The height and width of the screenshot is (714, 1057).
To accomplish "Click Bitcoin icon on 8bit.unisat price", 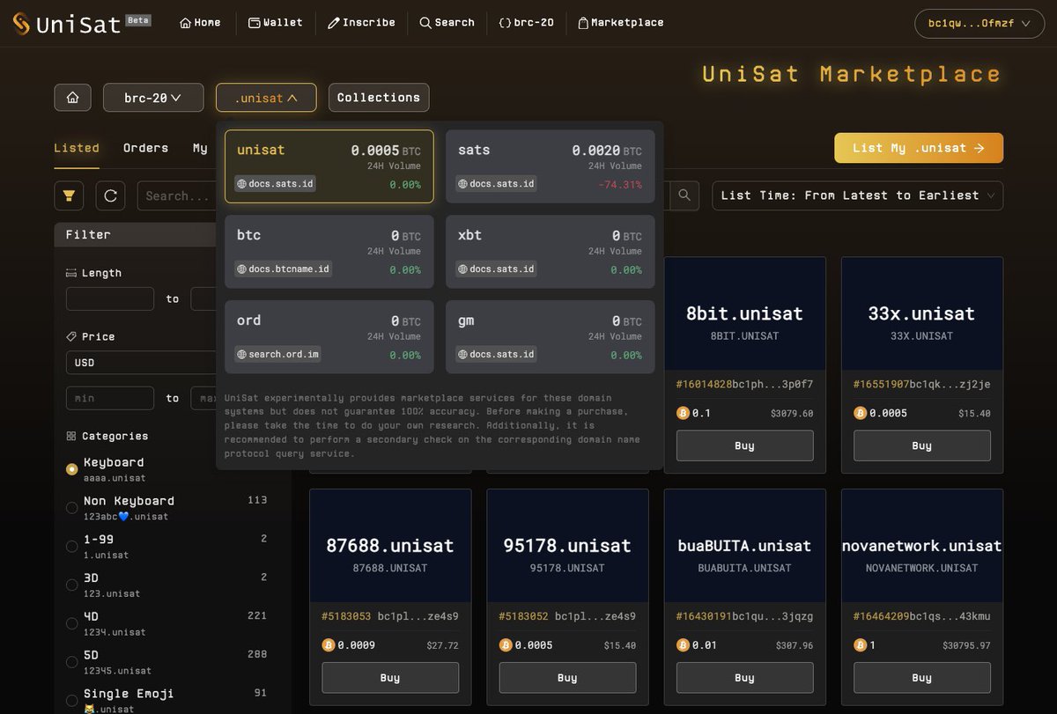I will coord(683,413).
